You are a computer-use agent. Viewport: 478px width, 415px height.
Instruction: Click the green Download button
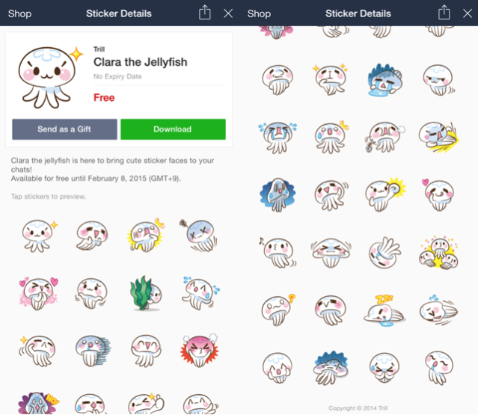pos(173,129)
